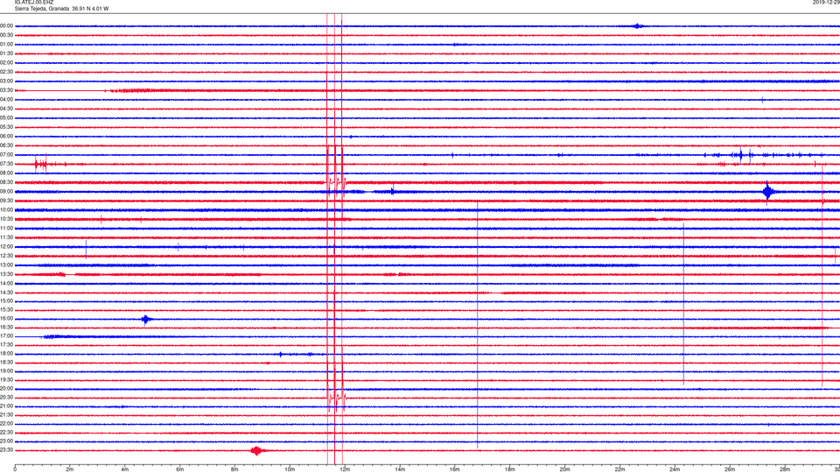The width and height of the screenshot is (840, 473).
Task: Select the 04:00 trace time label
Action: click(6, 99)
